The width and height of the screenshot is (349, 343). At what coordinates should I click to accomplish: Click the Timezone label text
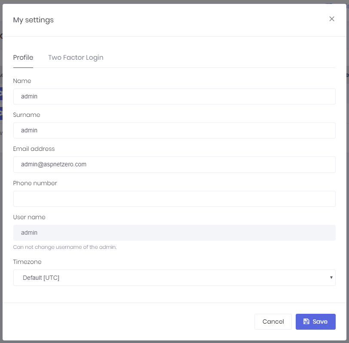pos(28,262)
